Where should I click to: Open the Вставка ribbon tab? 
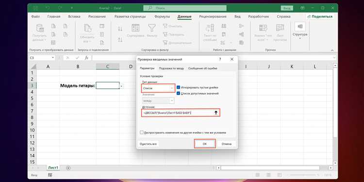coord(74,17)
